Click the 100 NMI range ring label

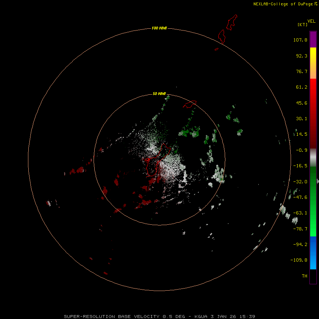click(x=159, y=28)
